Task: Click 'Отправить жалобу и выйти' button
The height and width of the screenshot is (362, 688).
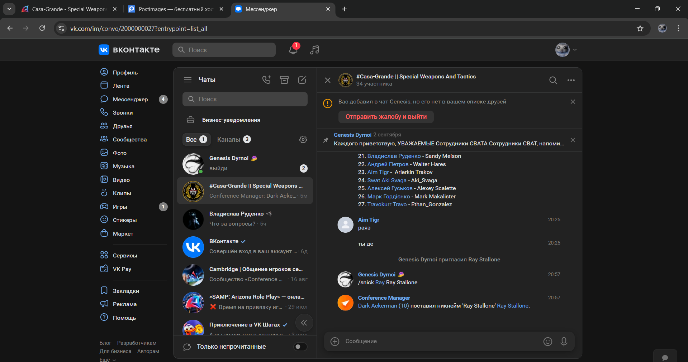Action: coord(386,117)
